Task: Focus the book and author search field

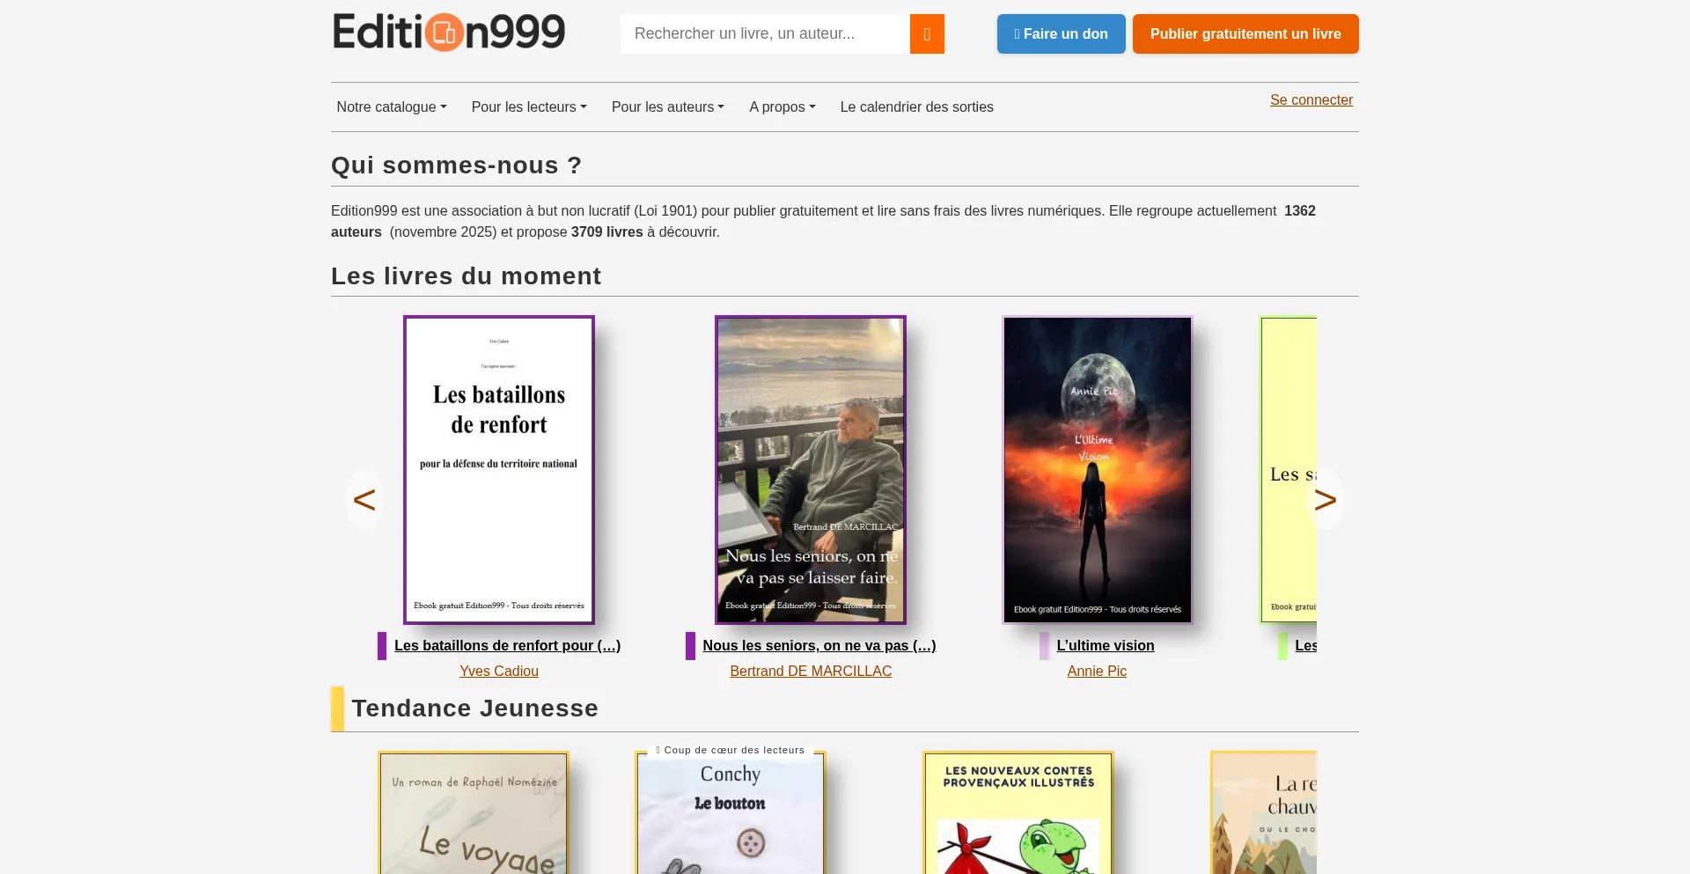Action: click(x=765, y=33)
